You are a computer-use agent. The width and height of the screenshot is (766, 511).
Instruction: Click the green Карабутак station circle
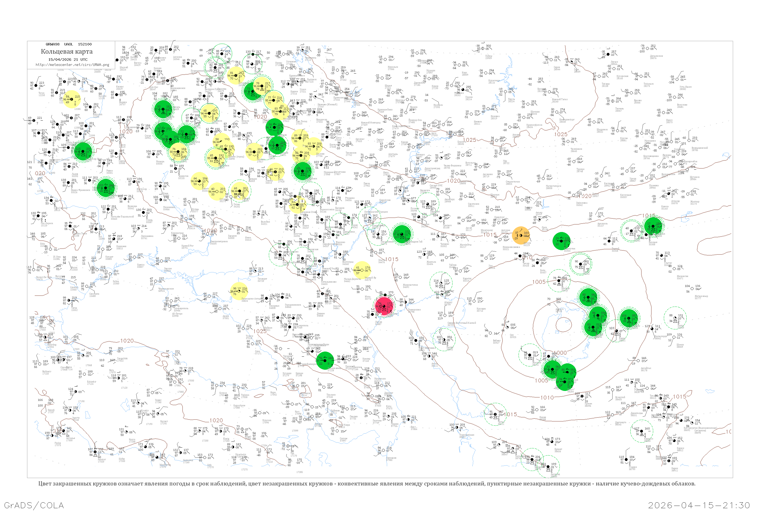562,241
